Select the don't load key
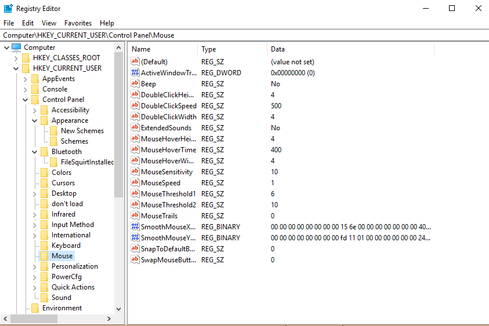Viewport: 489px width, 326px height. pyautogui.click(x=67, y=204)
